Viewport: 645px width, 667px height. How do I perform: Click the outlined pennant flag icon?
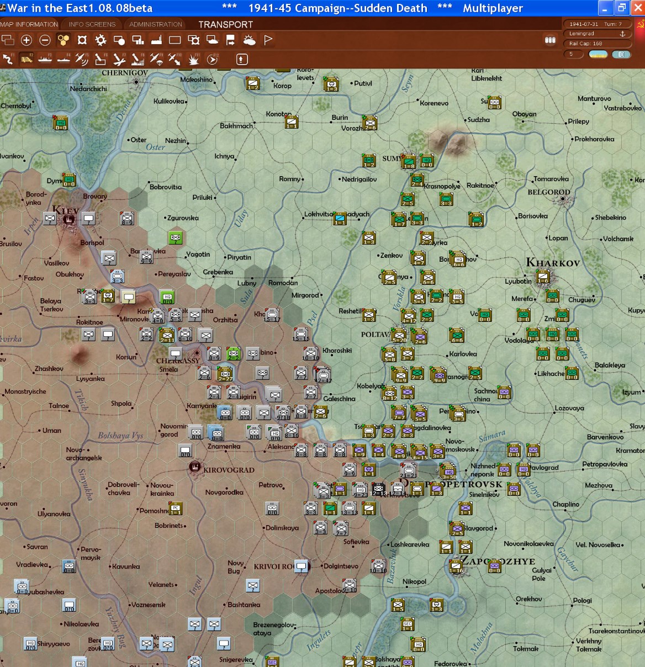tap(268, 40)
